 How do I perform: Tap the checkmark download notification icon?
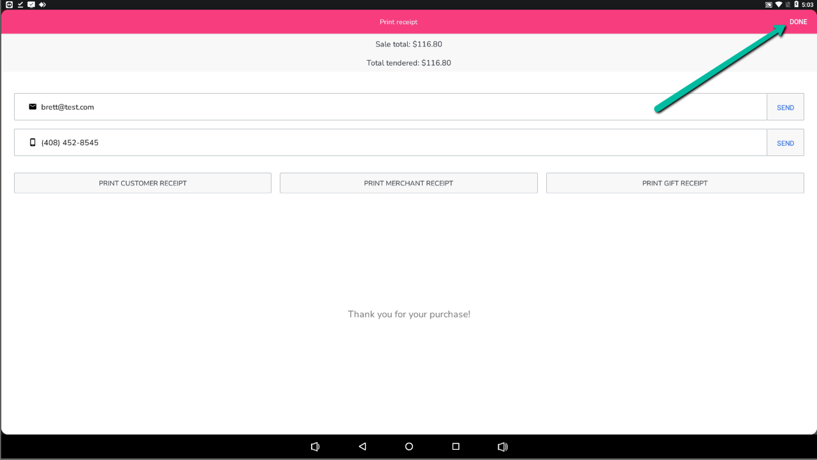[20, 4]
